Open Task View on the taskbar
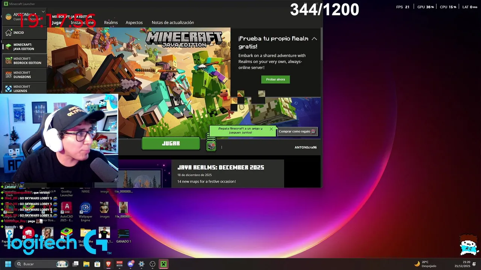 click(x=76, y=264)
